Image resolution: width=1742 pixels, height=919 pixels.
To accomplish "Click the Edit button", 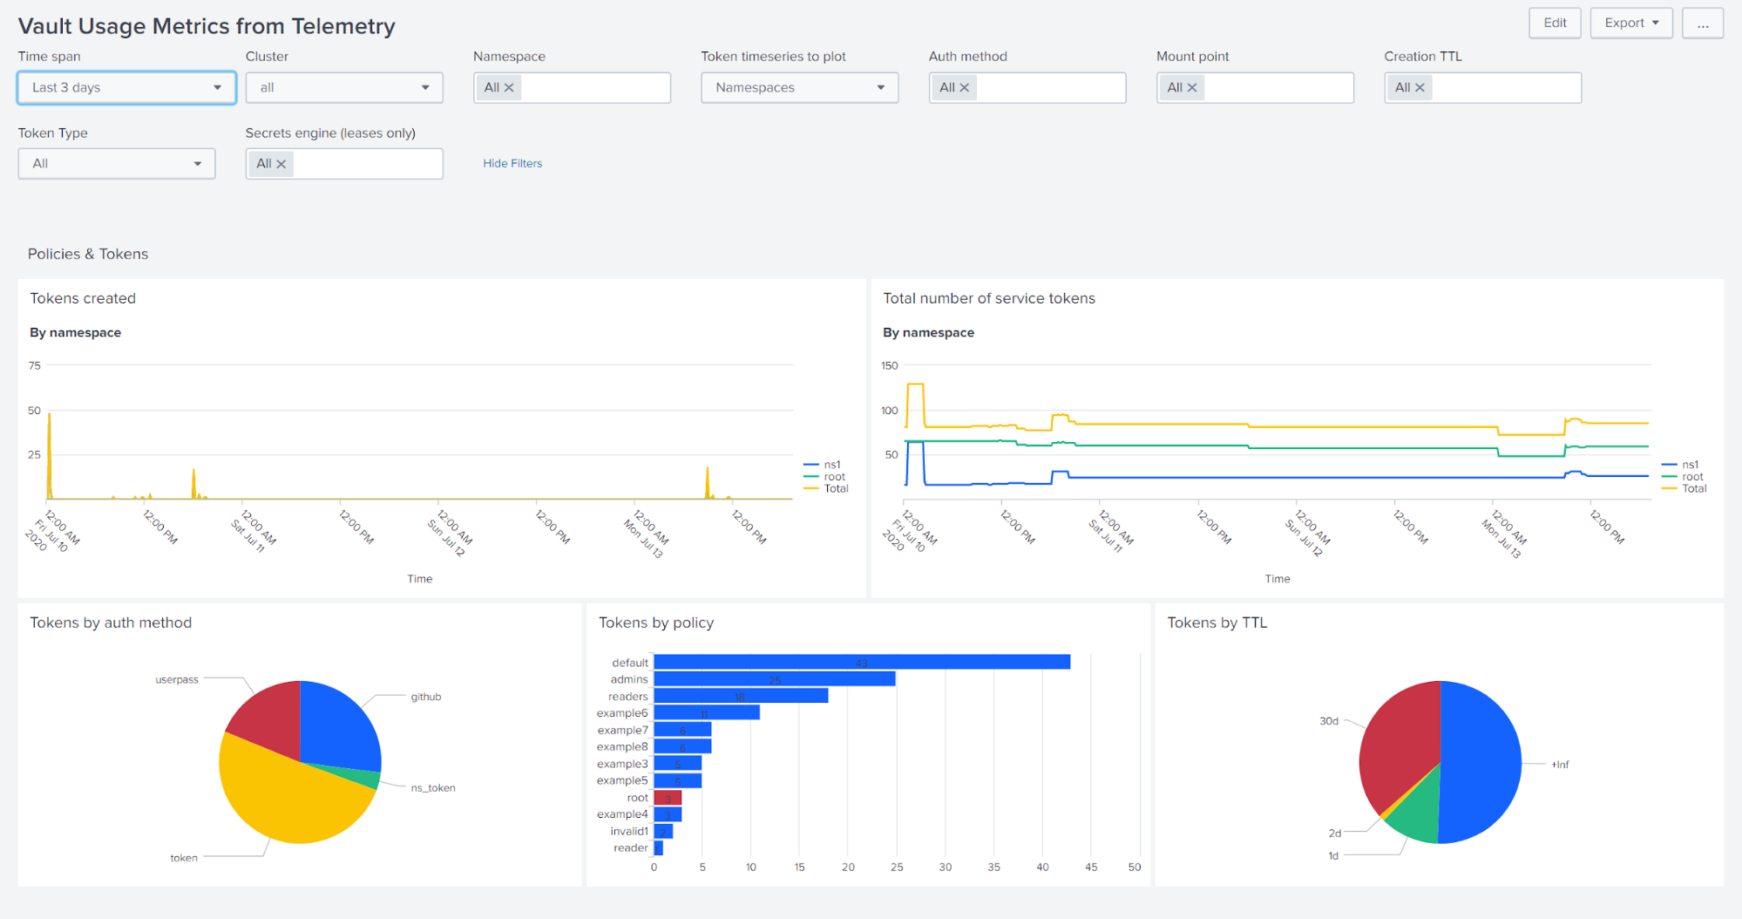I will coord(1555,23).
